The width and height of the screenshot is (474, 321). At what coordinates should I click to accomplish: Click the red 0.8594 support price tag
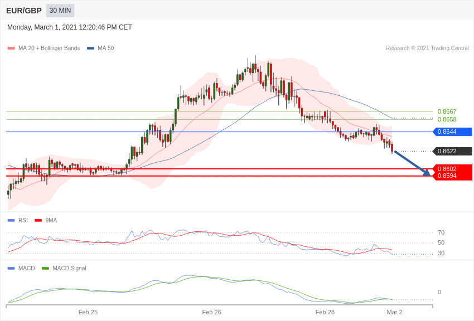pyautogui.click(x=452, y=176)
